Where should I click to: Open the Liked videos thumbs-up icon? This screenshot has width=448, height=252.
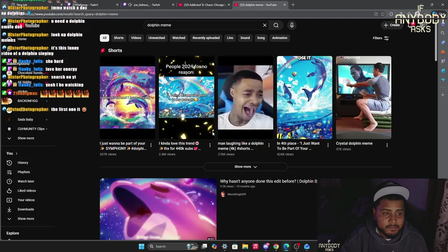9,191
